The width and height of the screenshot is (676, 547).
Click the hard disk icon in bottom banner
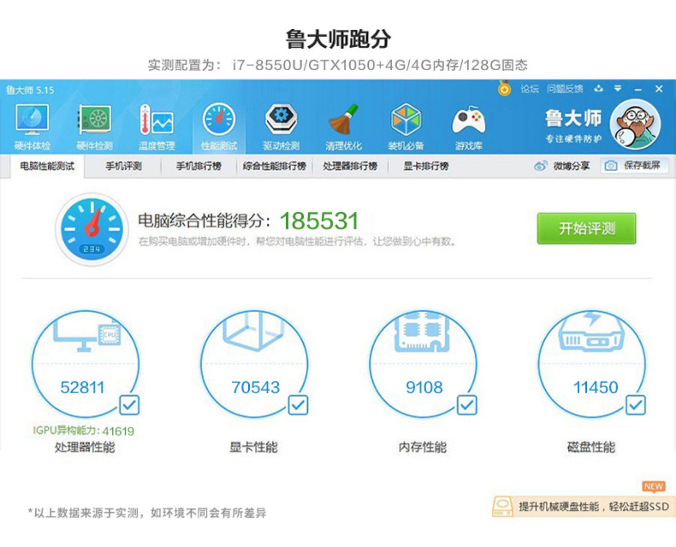502,506
